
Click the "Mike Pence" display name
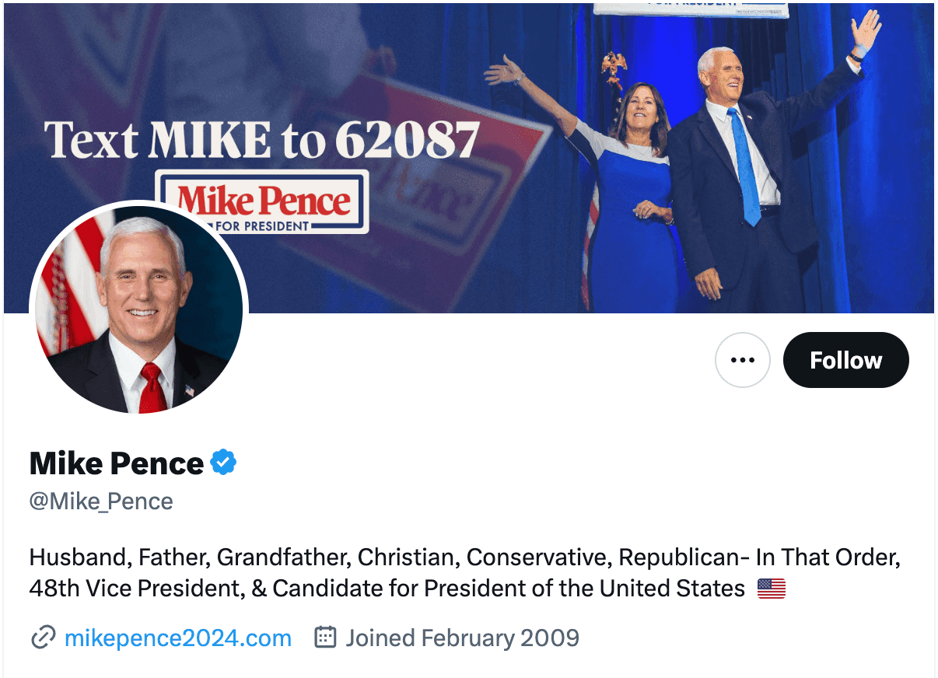click(x=117, y=463)
